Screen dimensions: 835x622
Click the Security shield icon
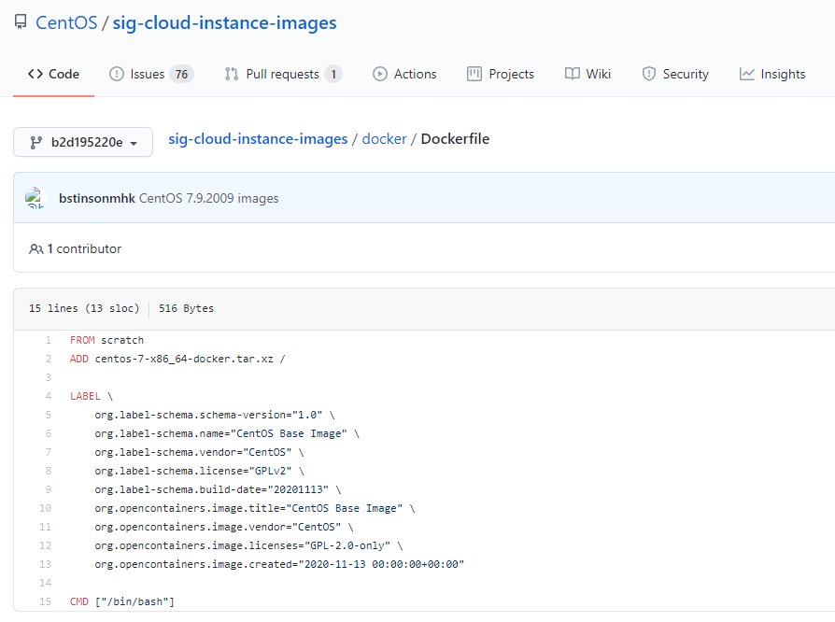pos(649,74)
